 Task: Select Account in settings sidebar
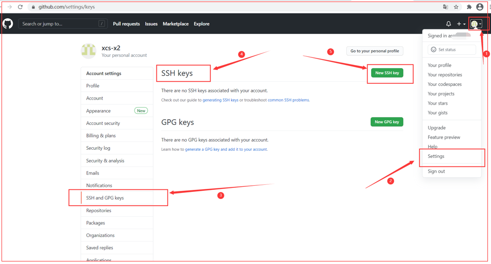pyautogui.click(x=117, y=98)
